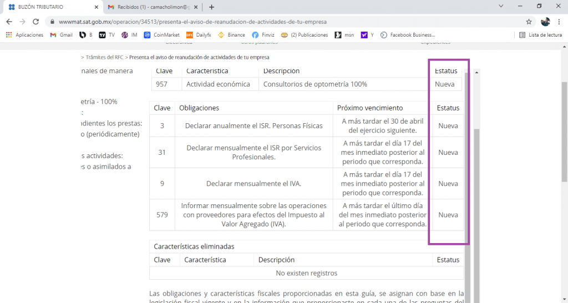Open the Dailyfx bookmark
The height and width of the screenshot is (303, 568).
click(199, 35)
